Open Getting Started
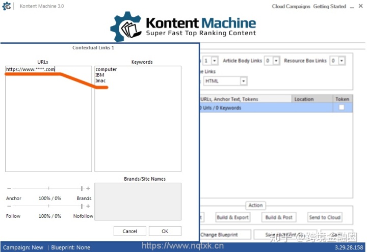 point(330,7)
